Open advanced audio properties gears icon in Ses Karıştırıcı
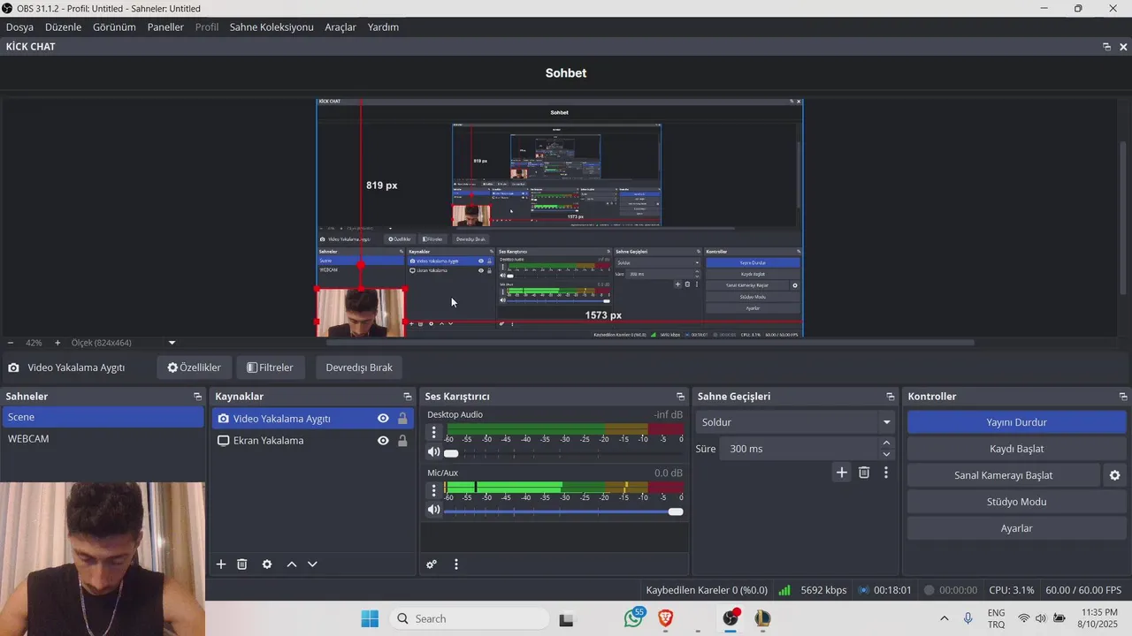Viewport: 1132px width, 636px height. 432,564
